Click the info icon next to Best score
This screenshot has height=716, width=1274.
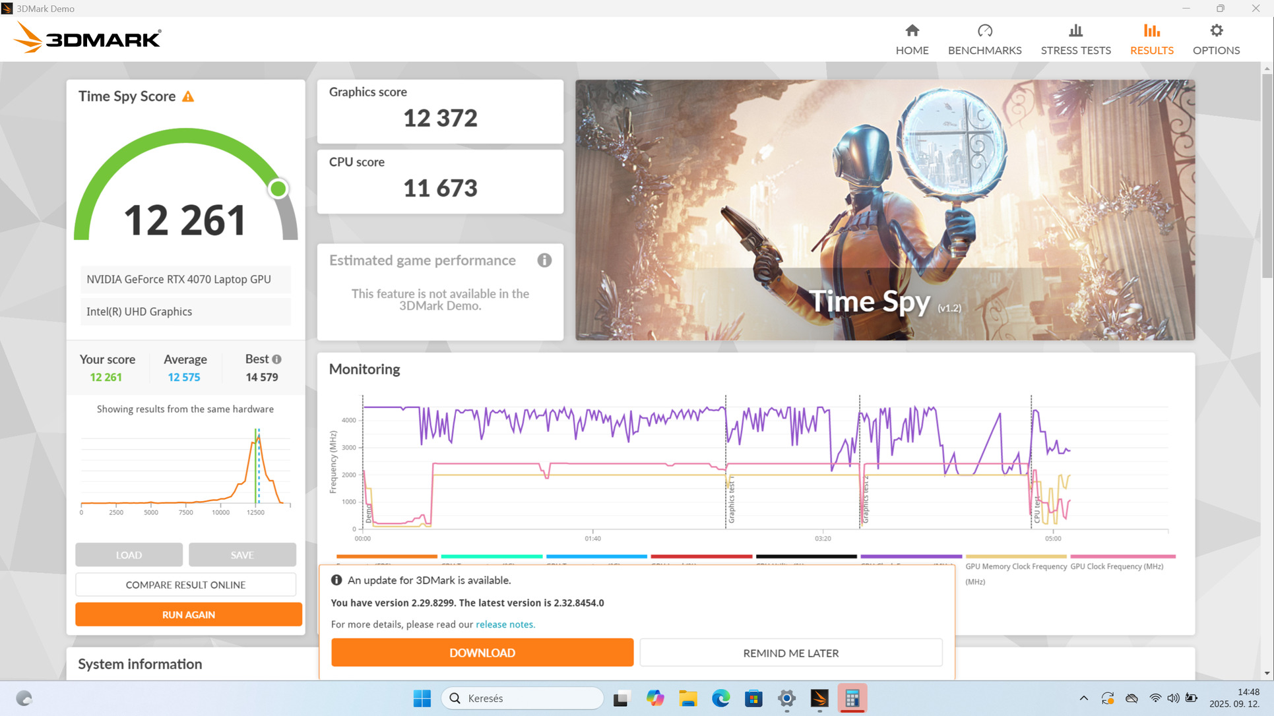tap(277, 359)
